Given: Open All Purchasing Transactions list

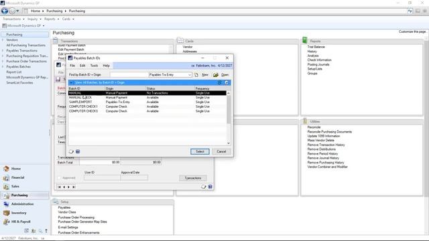Looking at the screenshot, I should (x=25, y=46).
